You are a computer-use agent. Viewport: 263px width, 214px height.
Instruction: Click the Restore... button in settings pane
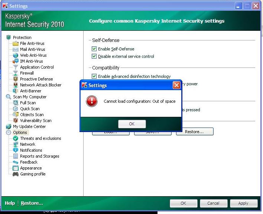click(x=195, y=132)
